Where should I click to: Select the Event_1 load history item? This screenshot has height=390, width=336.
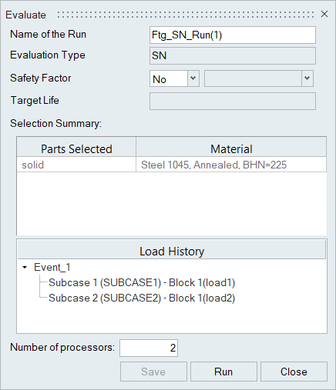(52, 267)
